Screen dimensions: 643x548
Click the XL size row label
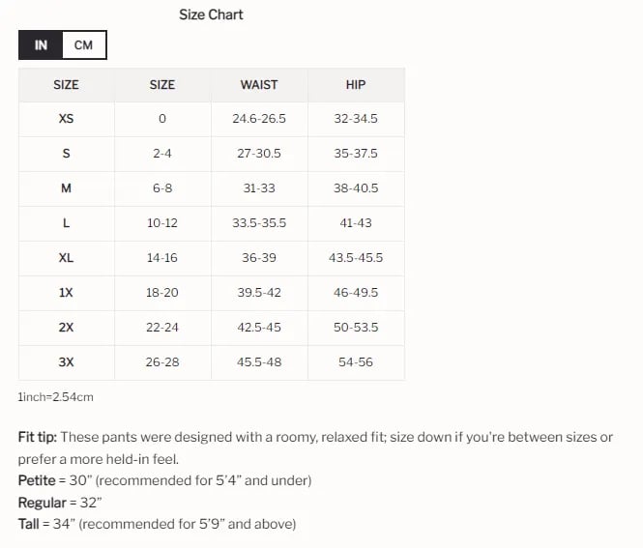[x=66, y=258]
